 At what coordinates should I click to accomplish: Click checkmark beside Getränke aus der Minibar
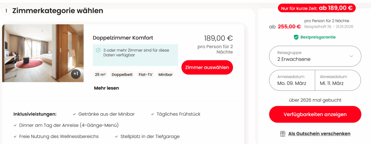(x=74, y=114)
